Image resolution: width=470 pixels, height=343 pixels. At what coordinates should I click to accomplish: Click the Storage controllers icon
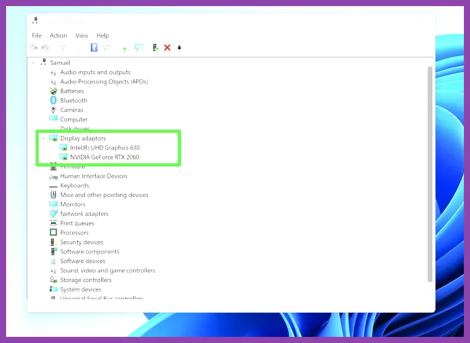(x=53, y=280)
